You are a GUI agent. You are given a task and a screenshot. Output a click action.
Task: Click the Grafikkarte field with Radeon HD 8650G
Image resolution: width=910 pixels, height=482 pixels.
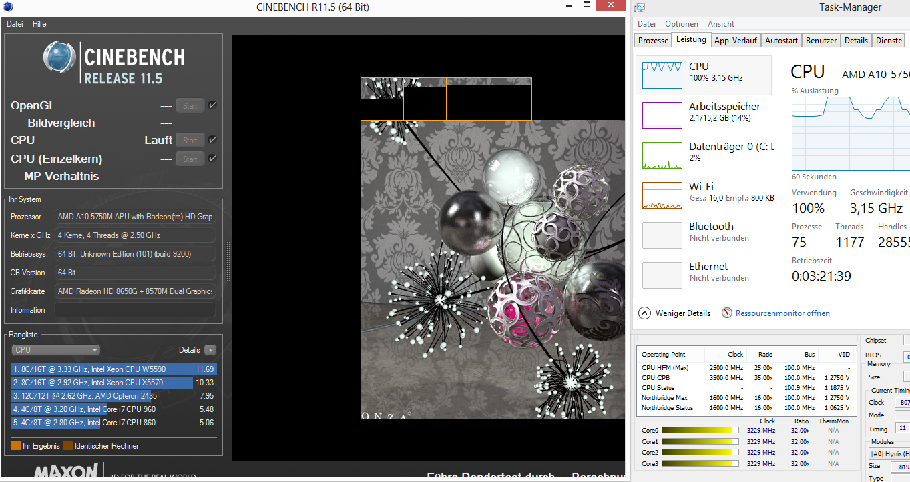(135, 291)
